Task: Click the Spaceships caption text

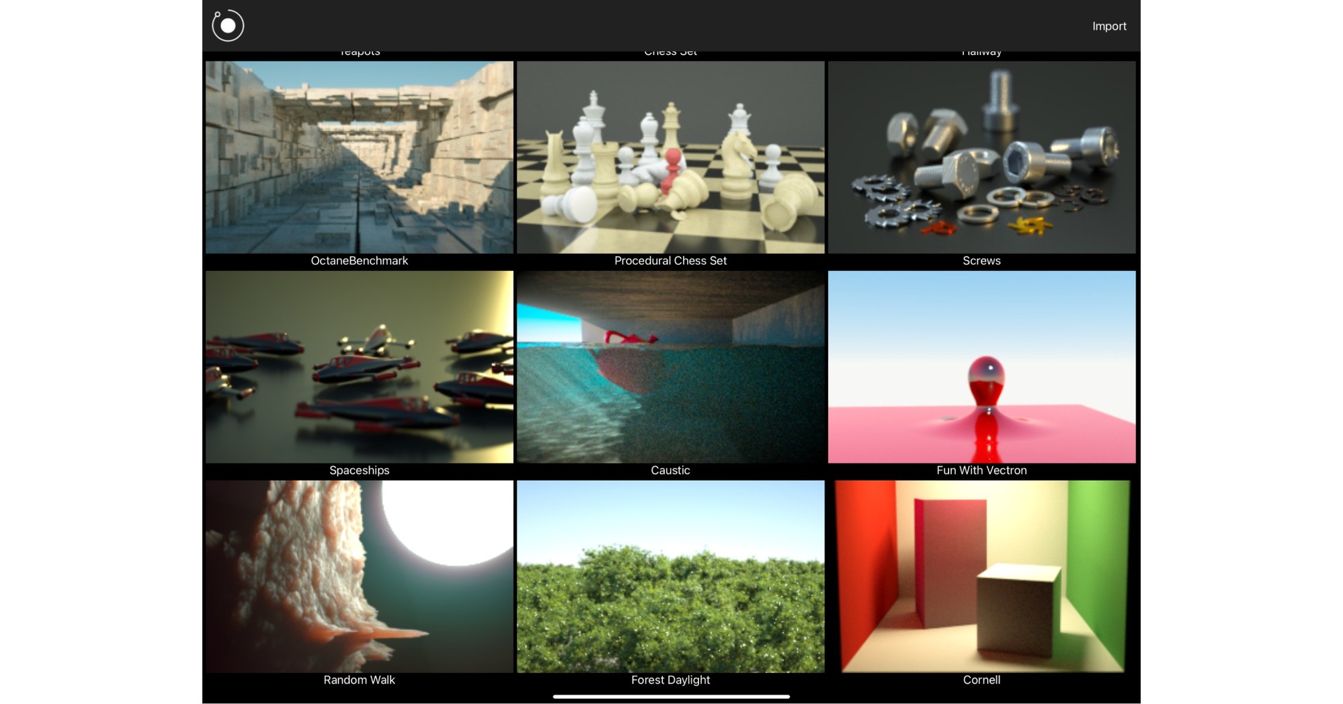Action: (358, 470)
